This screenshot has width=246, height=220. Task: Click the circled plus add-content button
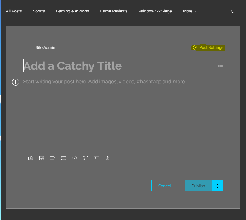pyautogui.click(x=16, y=82)
